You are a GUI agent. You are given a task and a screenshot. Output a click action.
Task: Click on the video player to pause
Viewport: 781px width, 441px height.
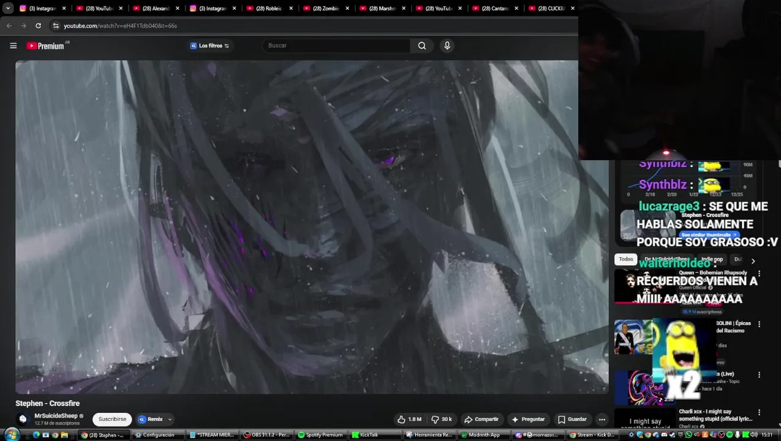pos(312,227)
